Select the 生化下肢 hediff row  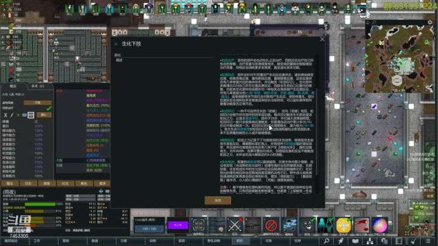[x=83, y=165]
